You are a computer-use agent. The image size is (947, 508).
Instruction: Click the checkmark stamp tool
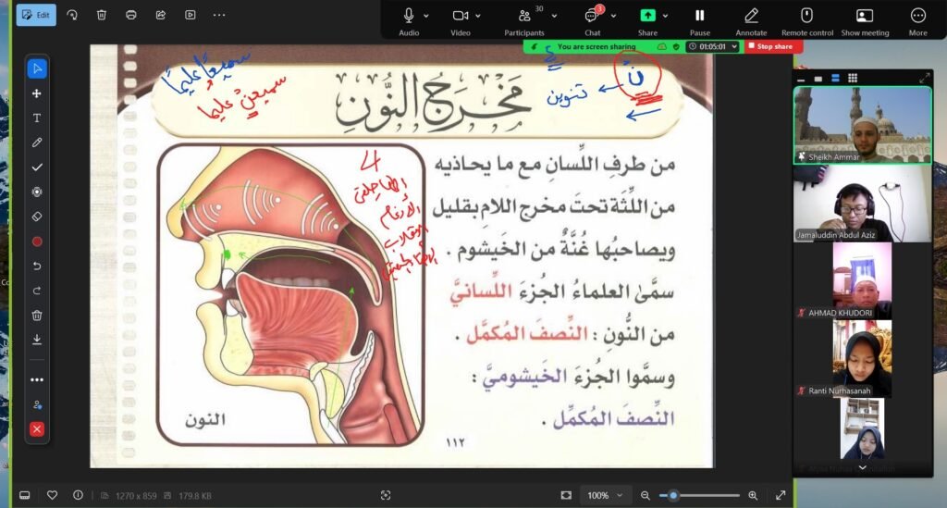[x=37, y=167]
